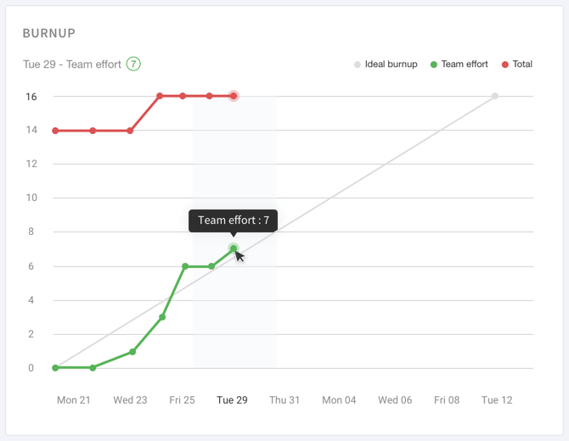Click the first Team effort point at value 6
This screenshot has width=569, height=441.
(x=185, y=266)
